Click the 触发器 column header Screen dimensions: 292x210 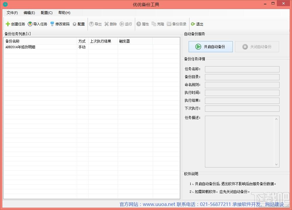pyautogui.click(x=135, y=41)
